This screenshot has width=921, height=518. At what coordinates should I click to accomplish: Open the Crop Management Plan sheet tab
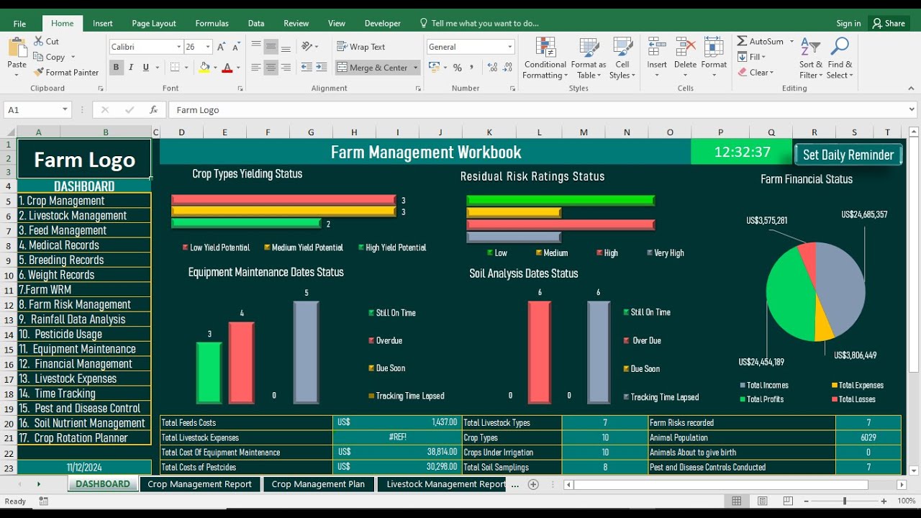(318, 484)
